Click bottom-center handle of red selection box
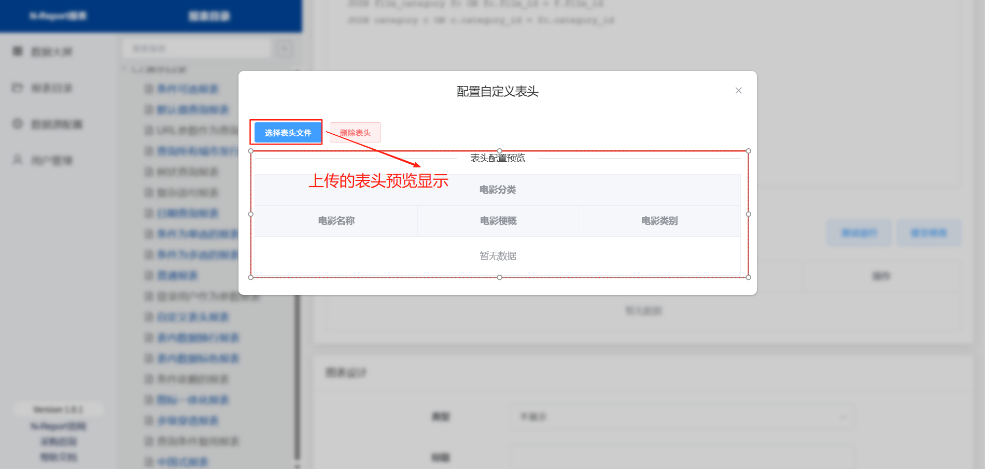Image resolution: width=985 pixels, height=469 pixels. pos(499,277)
